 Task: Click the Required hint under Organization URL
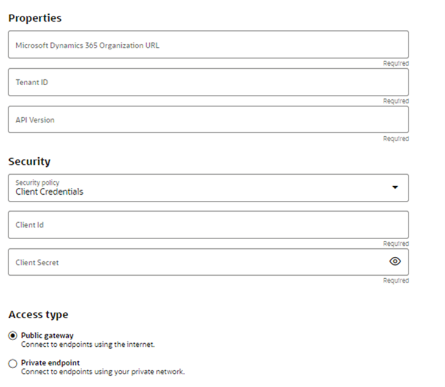point(396,63)
